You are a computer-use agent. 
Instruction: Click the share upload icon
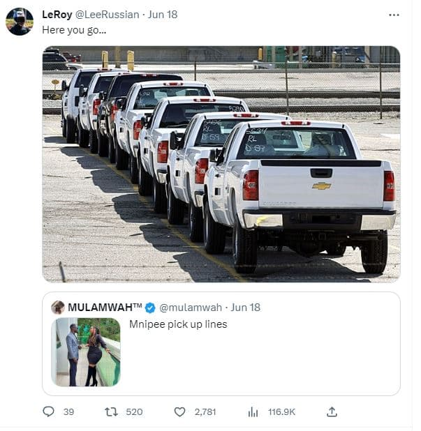click(x=332, y=411)
